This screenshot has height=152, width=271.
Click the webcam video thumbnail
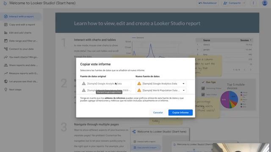[x=241, y=147]
